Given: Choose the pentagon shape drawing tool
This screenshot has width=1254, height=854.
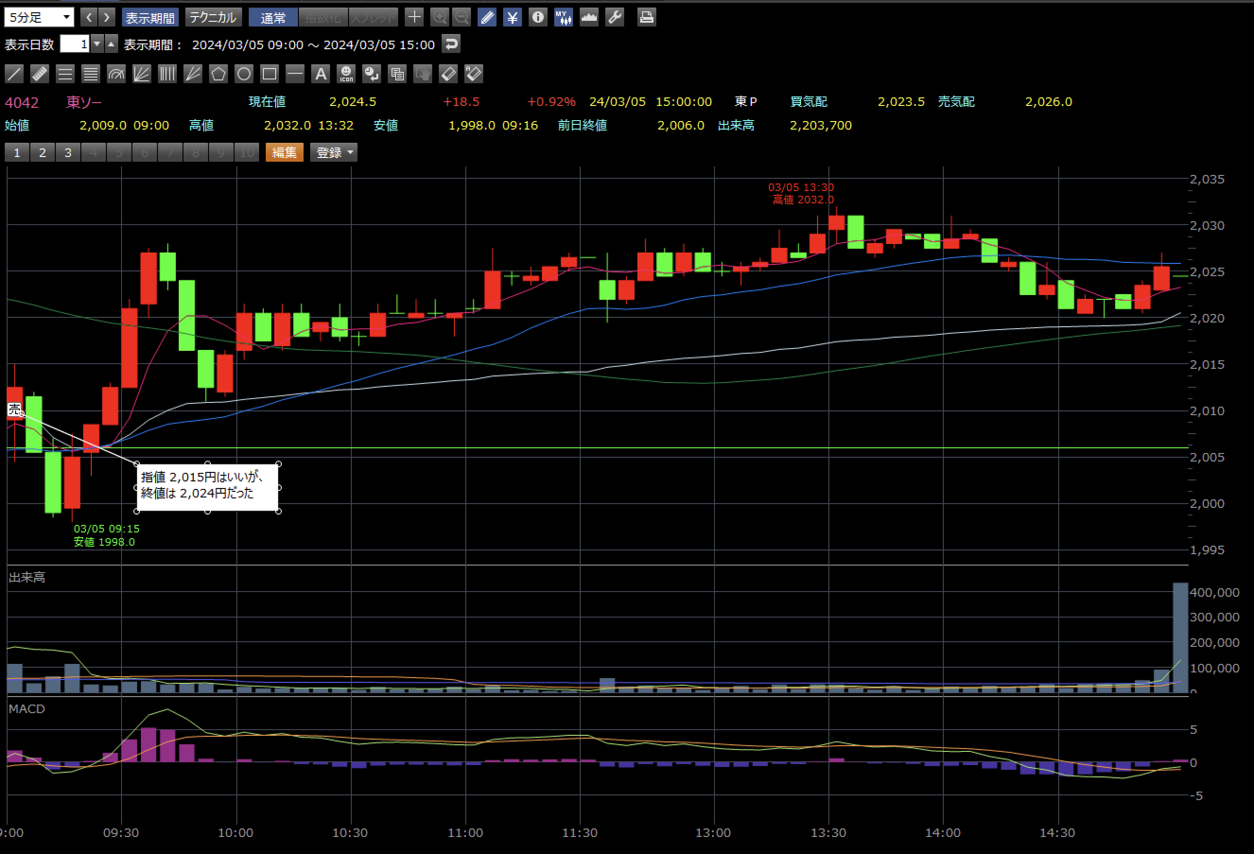Looking at the screenshot, I should click(x=218, y=74).
